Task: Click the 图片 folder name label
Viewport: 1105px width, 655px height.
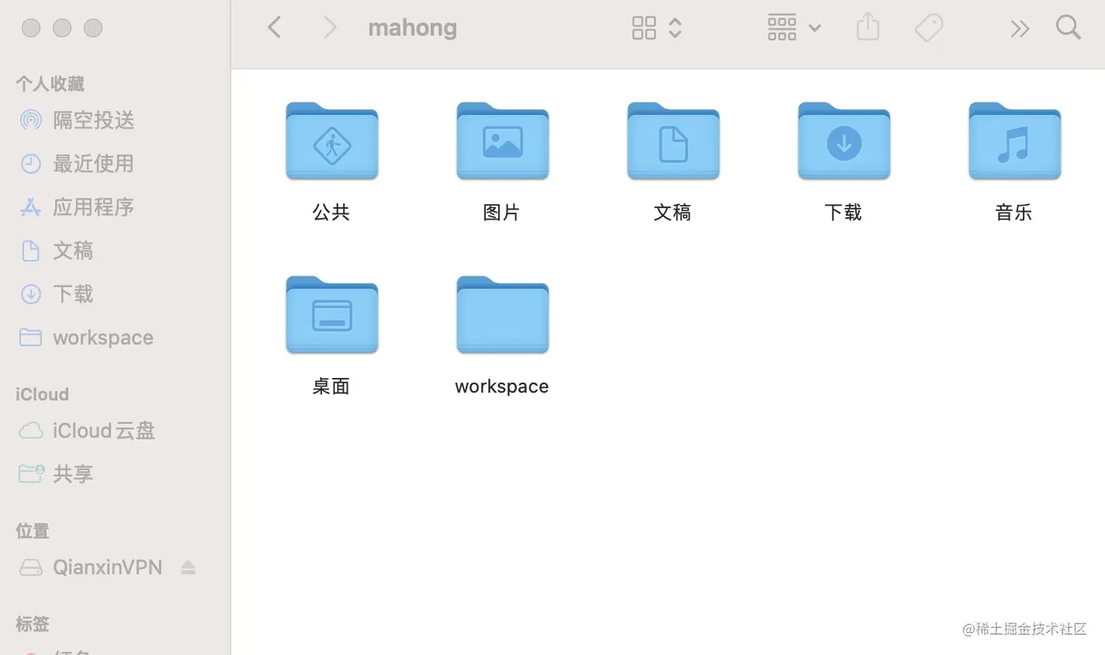Action: [x=502, y=213]
